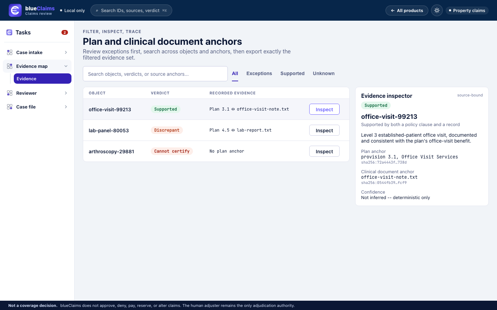Click the Case intake grid icon
This screenshot has width=497, height=310.
[x=10, y=52]
